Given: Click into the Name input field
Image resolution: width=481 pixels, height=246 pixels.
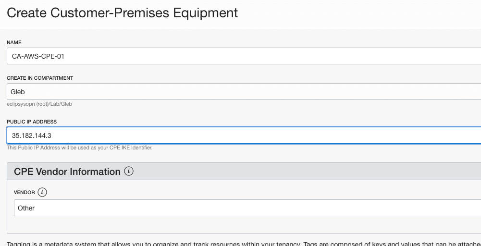Looking at the screenshot, I should (x=240, y=56).
